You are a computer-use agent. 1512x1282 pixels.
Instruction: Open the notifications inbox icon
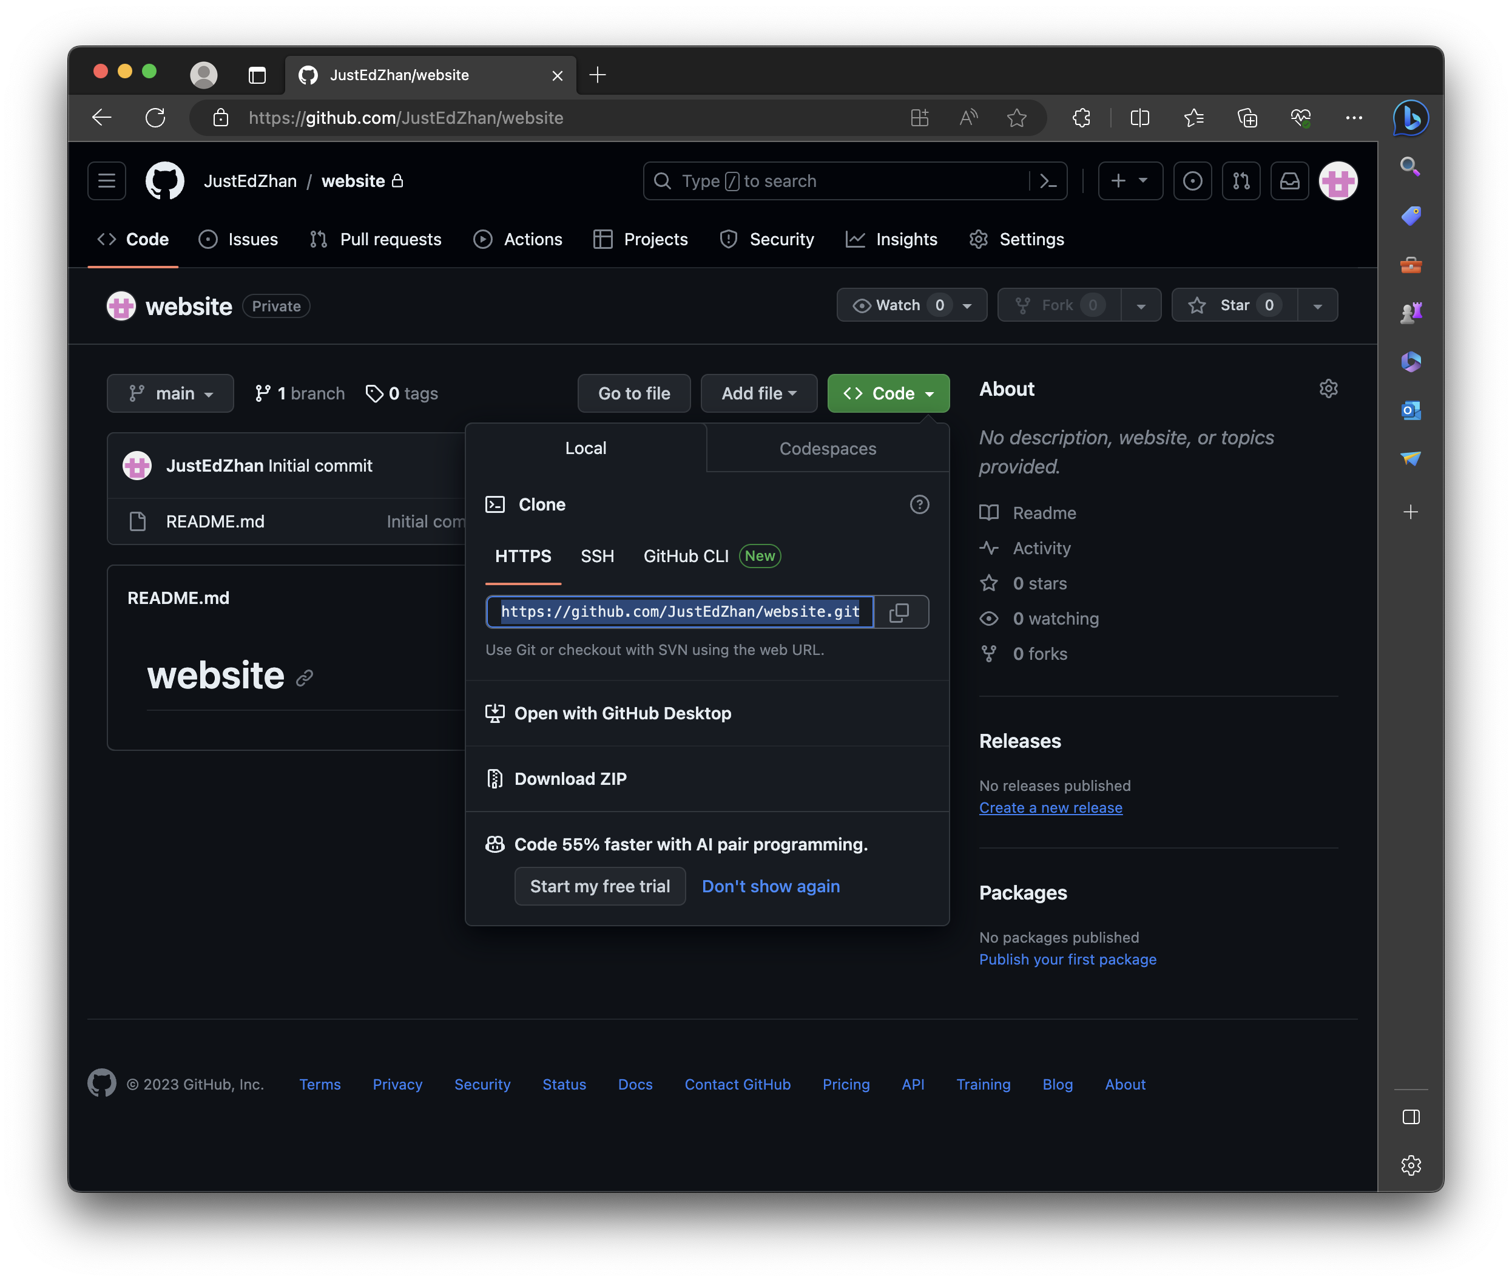pyautogui.click(x=1290, y=181)
